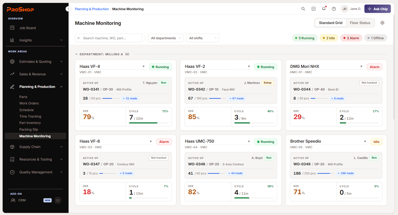Focus the Search machine, WO, part field
Image resolution: width=398 pixels, height=215 pixels.
(108, 38)
